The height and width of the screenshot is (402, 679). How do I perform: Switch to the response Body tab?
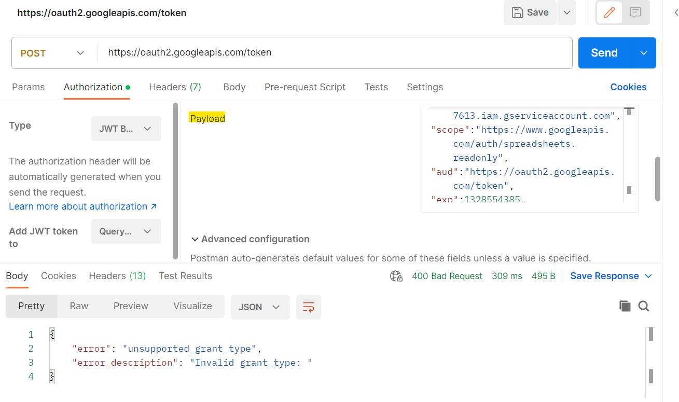[x=17, y=276]
